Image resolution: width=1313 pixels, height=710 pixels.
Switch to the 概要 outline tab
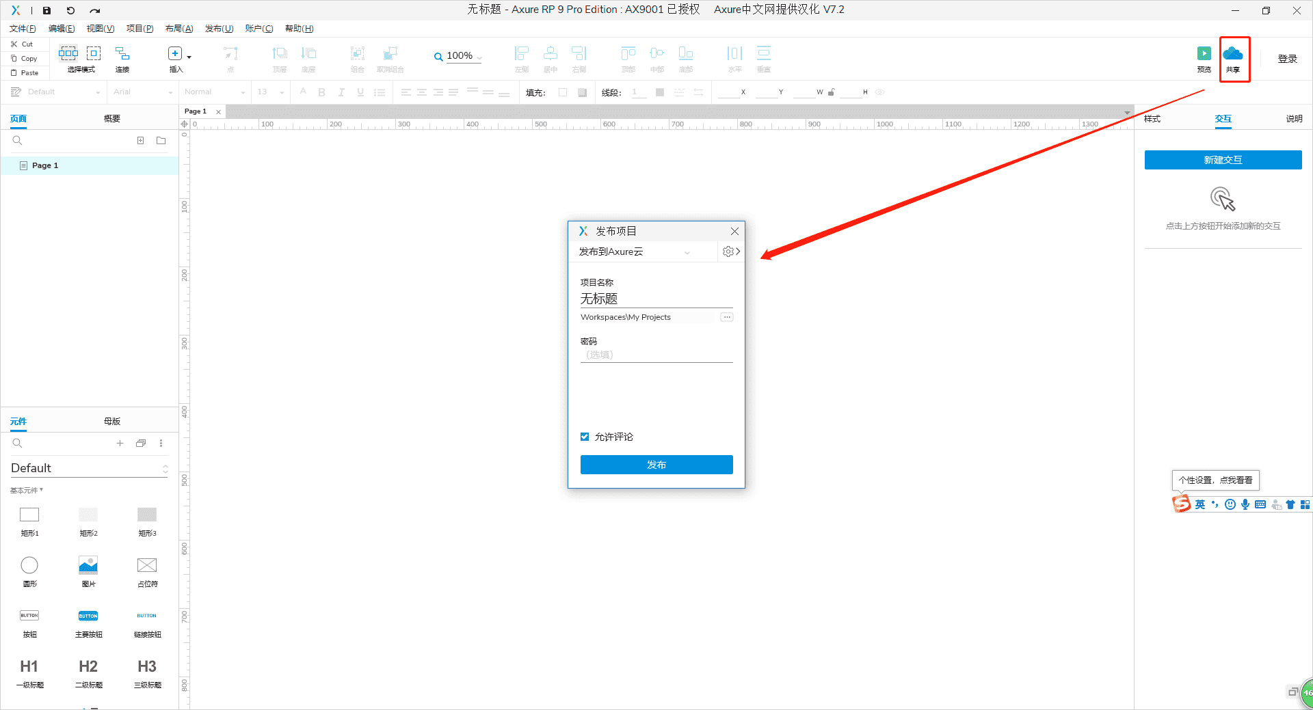click(112, 119)
